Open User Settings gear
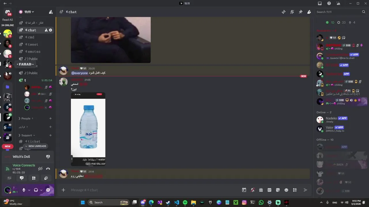 point(48,190)
